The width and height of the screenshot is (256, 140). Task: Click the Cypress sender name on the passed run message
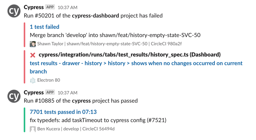point(34,92)
